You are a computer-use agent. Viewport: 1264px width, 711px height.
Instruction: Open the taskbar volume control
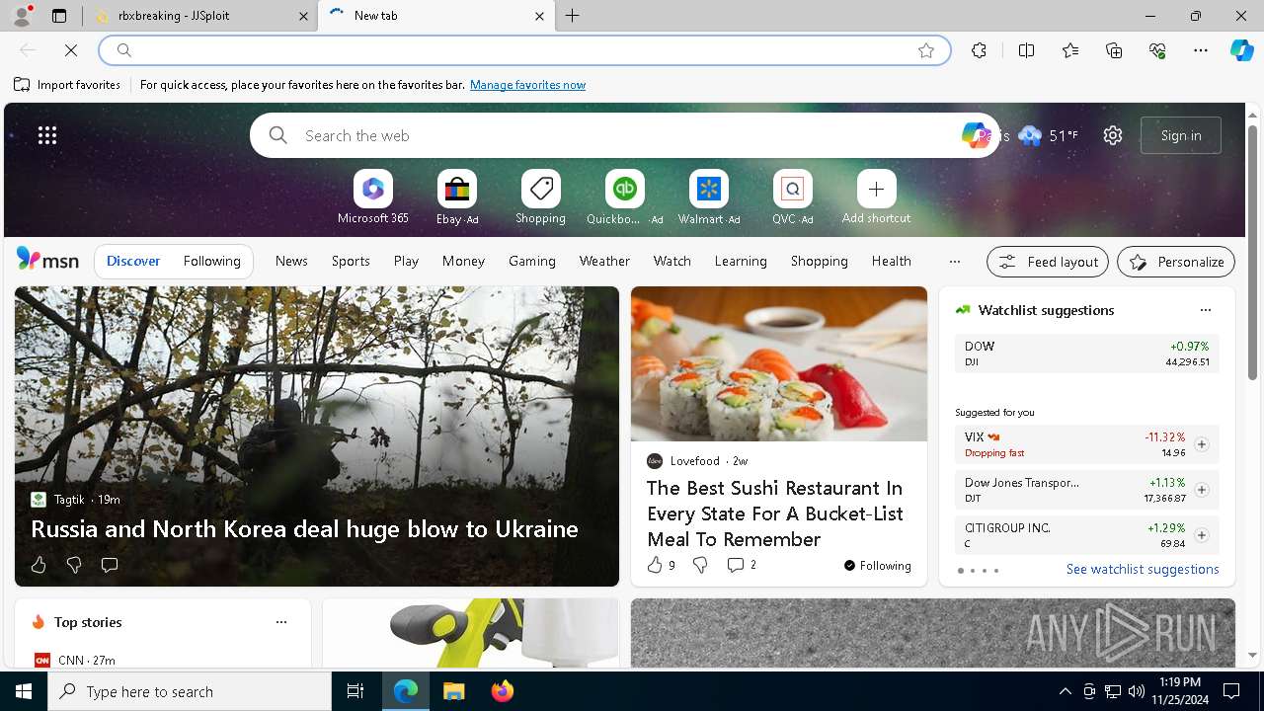1137,691
